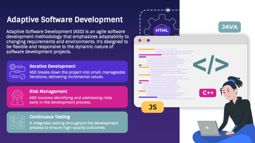Viewport: 255px width, 143px height.
Task: Click the 'ASD involves identifying' description text
Action: [x=70, y=100]
